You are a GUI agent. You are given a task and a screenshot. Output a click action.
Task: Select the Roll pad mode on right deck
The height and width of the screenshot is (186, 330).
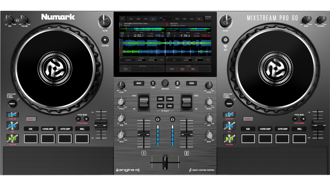pos(299,129)
